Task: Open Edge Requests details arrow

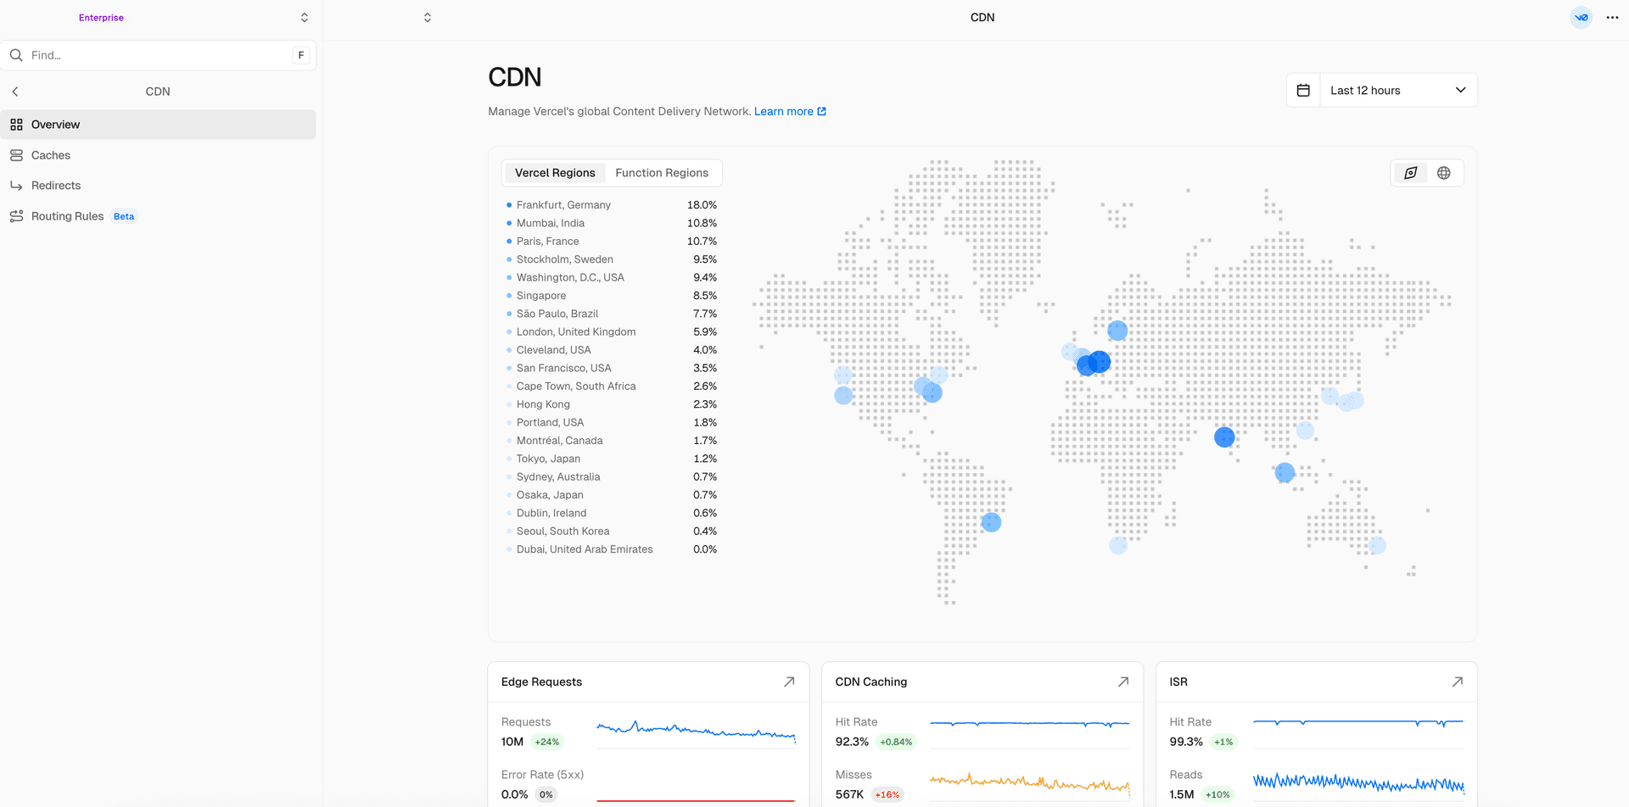Action: point(789,682)
